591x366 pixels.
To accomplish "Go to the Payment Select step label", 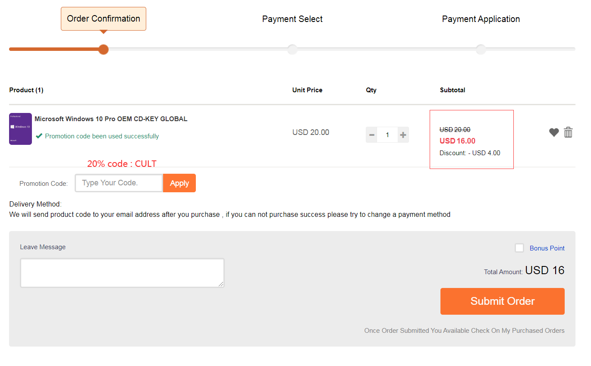I will (x=292, y=19).
